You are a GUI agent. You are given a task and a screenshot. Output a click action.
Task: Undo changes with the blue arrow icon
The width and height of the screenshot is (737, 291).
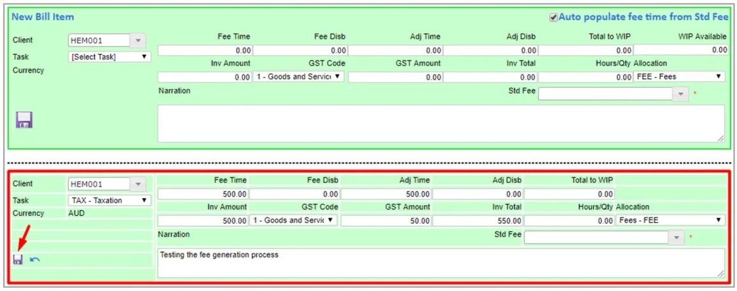point(35,260)
